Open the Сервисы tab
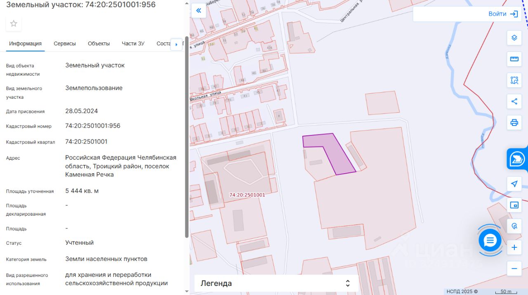Image resolution: width=528 pixels, height=295 pixels. pyautogui.click(x=65, y=44)
